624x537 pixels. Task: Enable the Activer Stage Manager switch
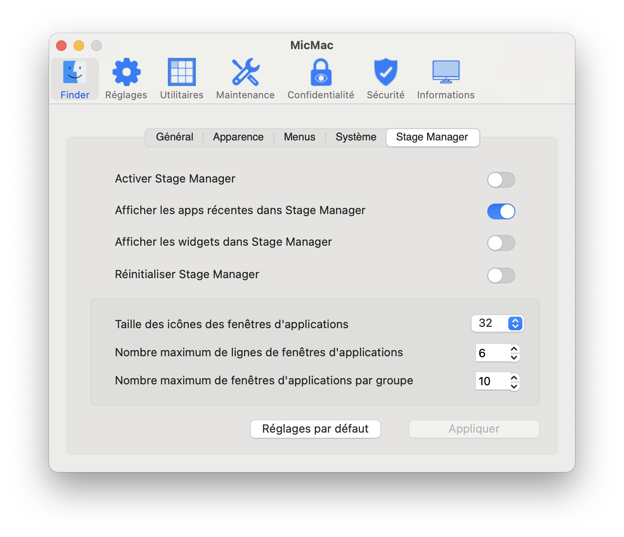point(501,180)
